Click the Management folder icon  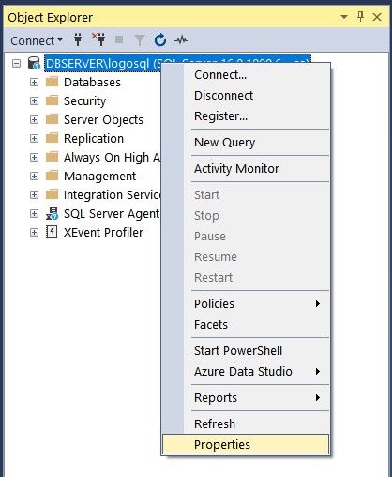pyautogui.click(x=52, y=176)
